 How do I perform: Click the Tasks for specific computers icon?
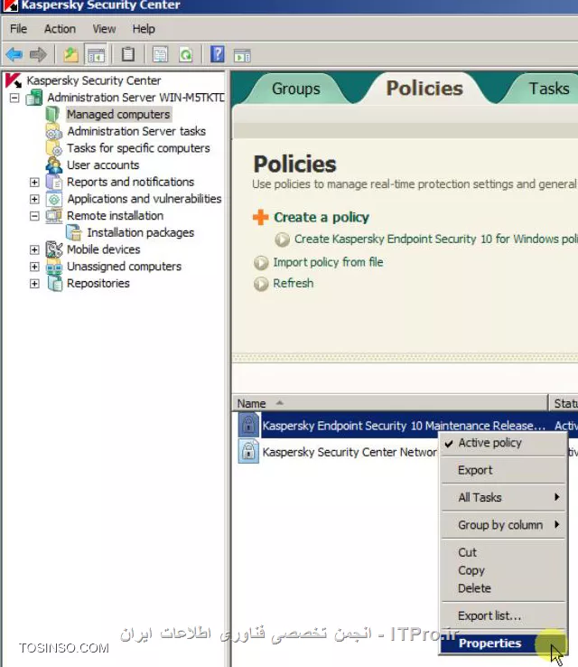[x=53, y=148]
